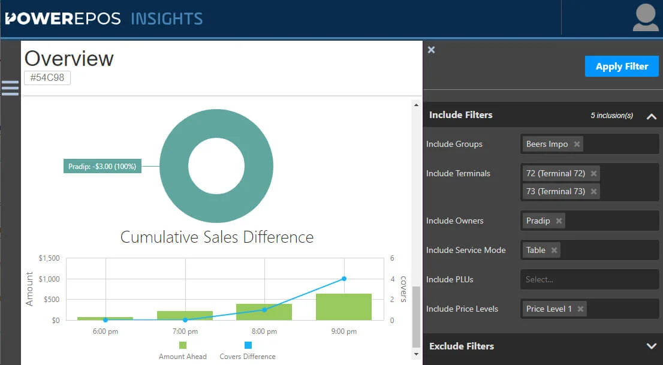Remove the Pradip owner tag
663x365 pixels.
coord(559,221)
